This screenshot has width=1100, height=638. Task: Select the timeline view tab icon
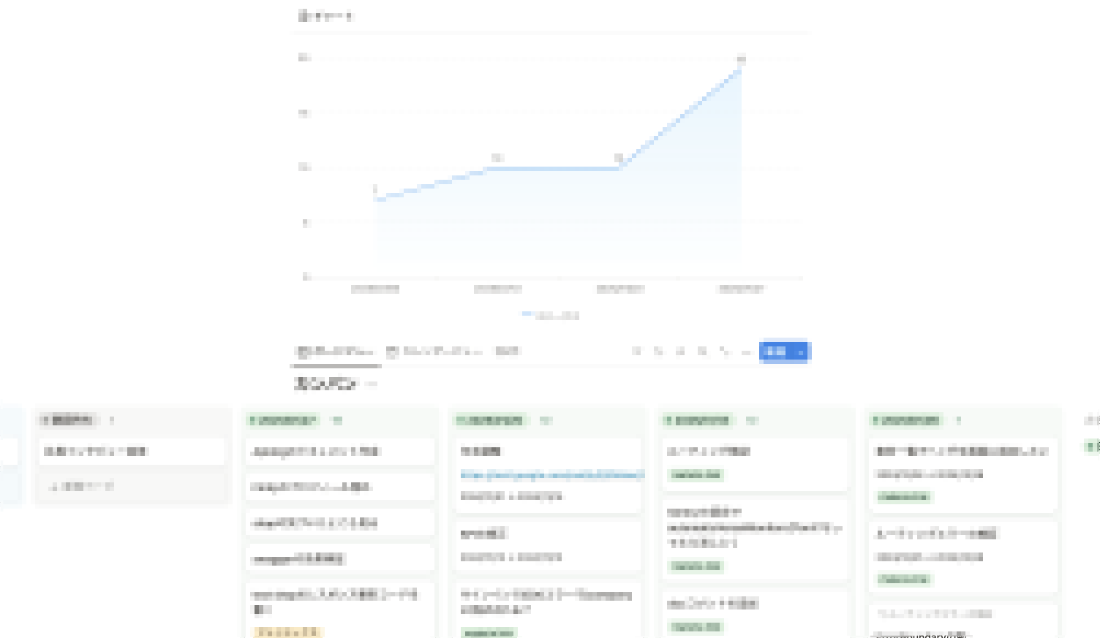[392, 352]
